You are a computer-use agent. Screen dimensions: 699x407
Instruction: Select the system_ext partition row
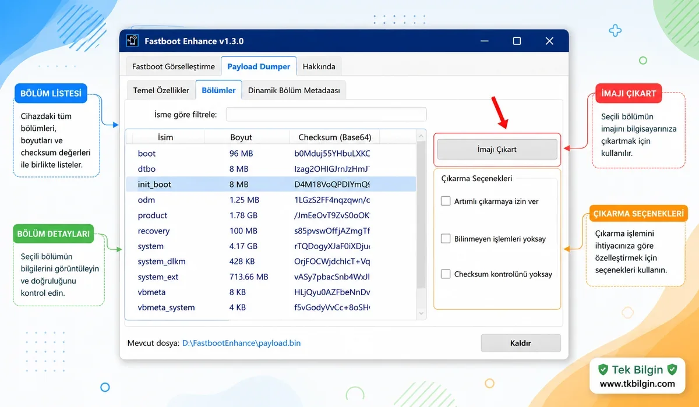(x=271, y=277)
